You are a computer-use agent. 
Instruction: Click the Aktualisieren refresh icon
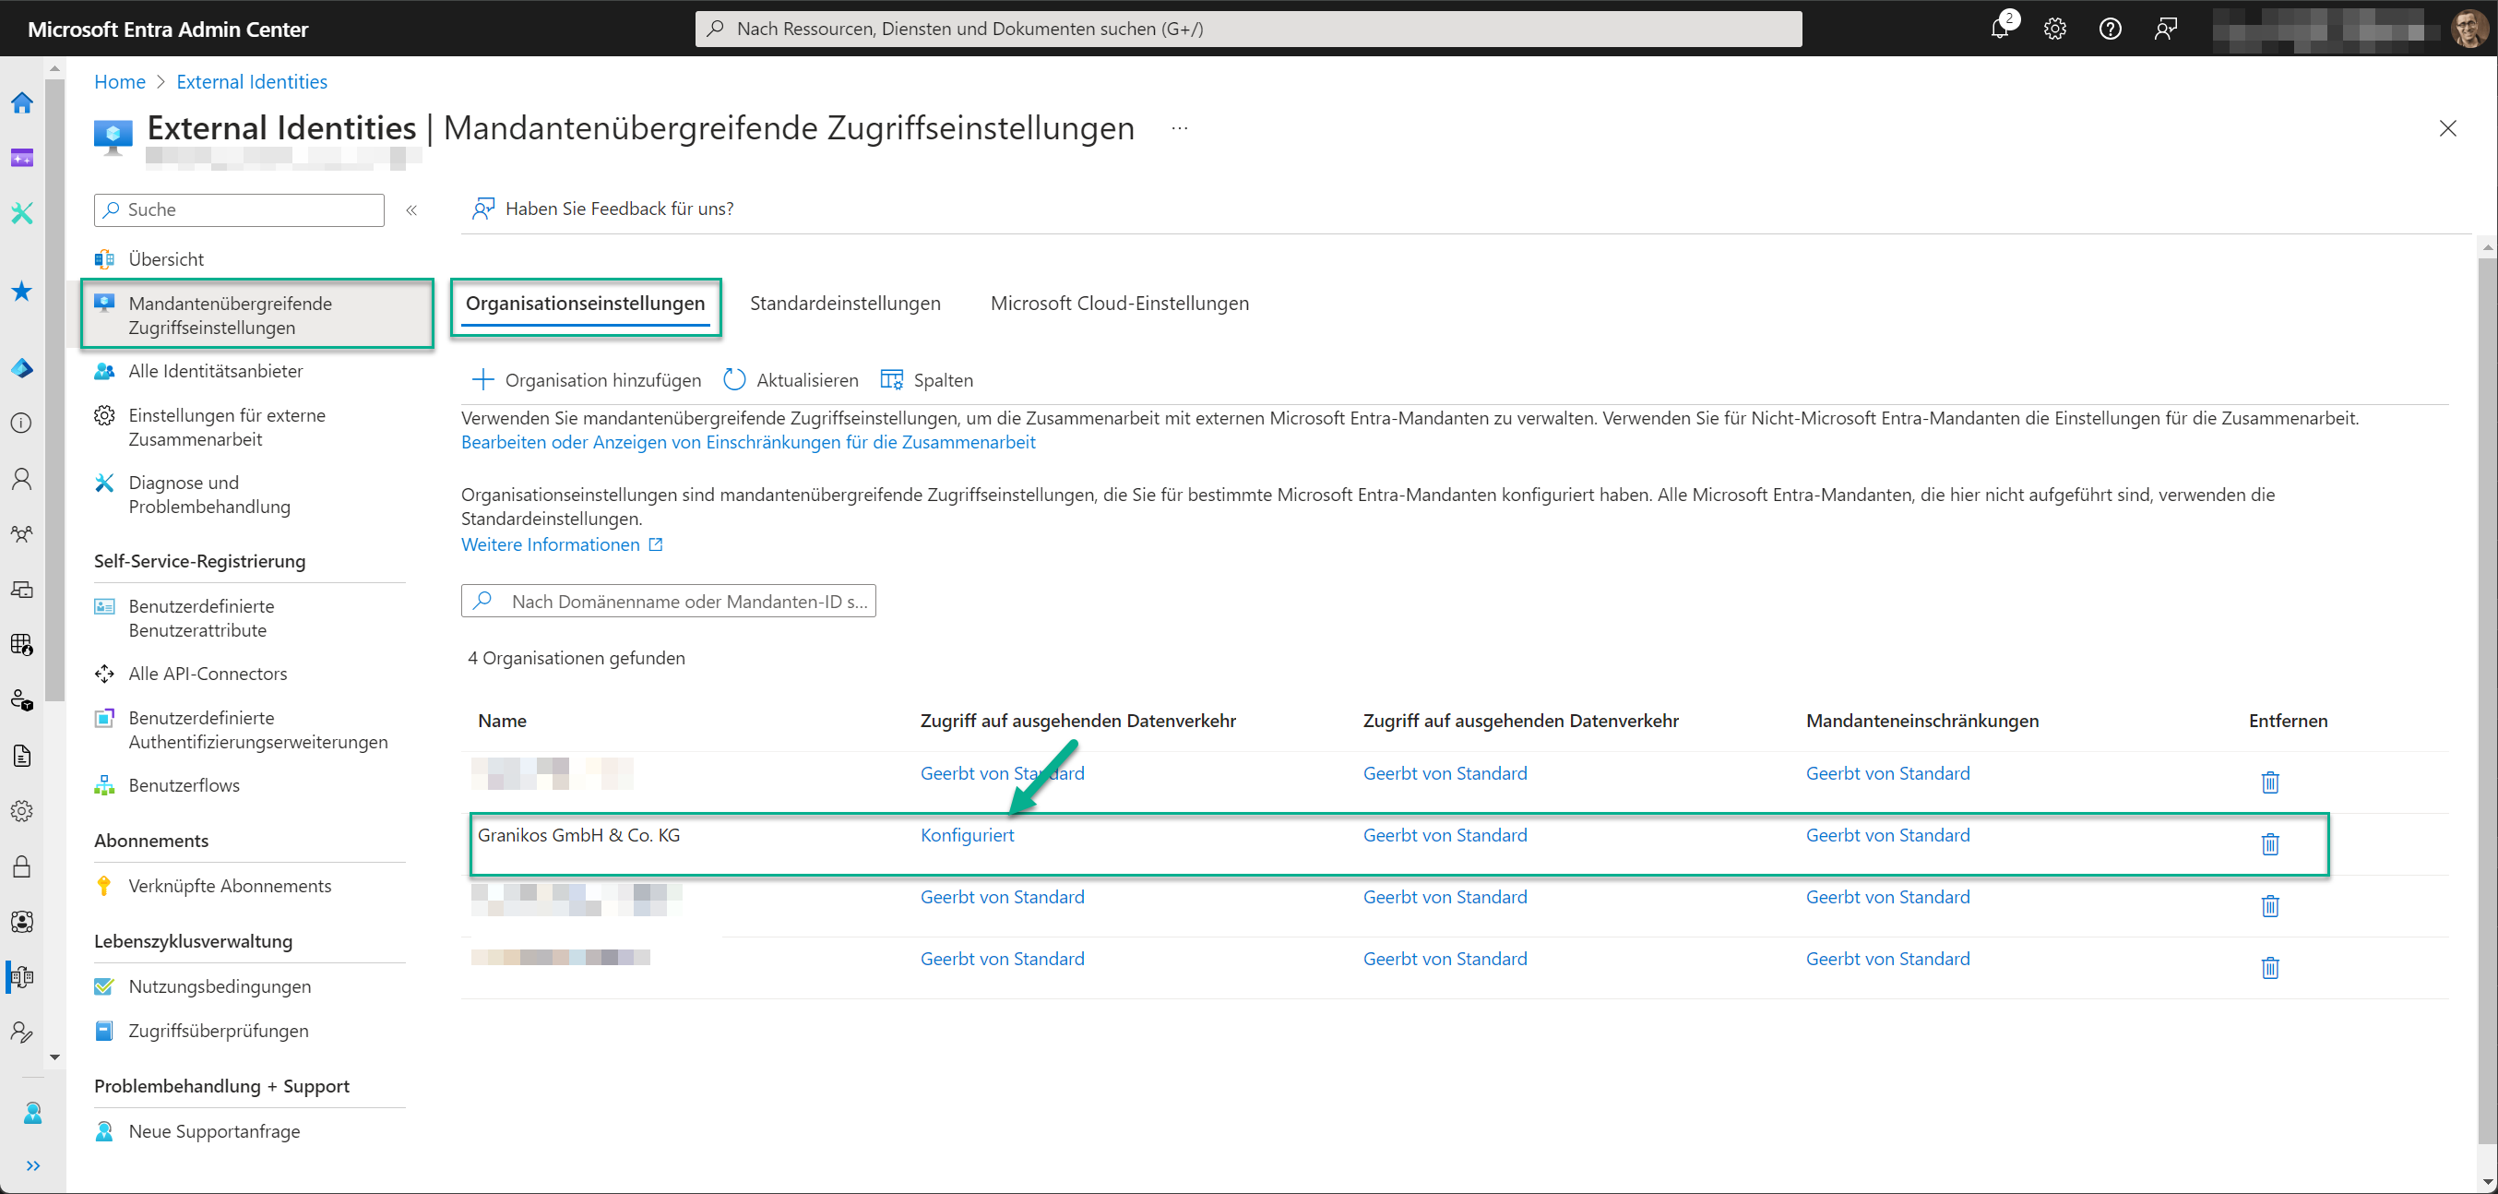tap(734, 380)
